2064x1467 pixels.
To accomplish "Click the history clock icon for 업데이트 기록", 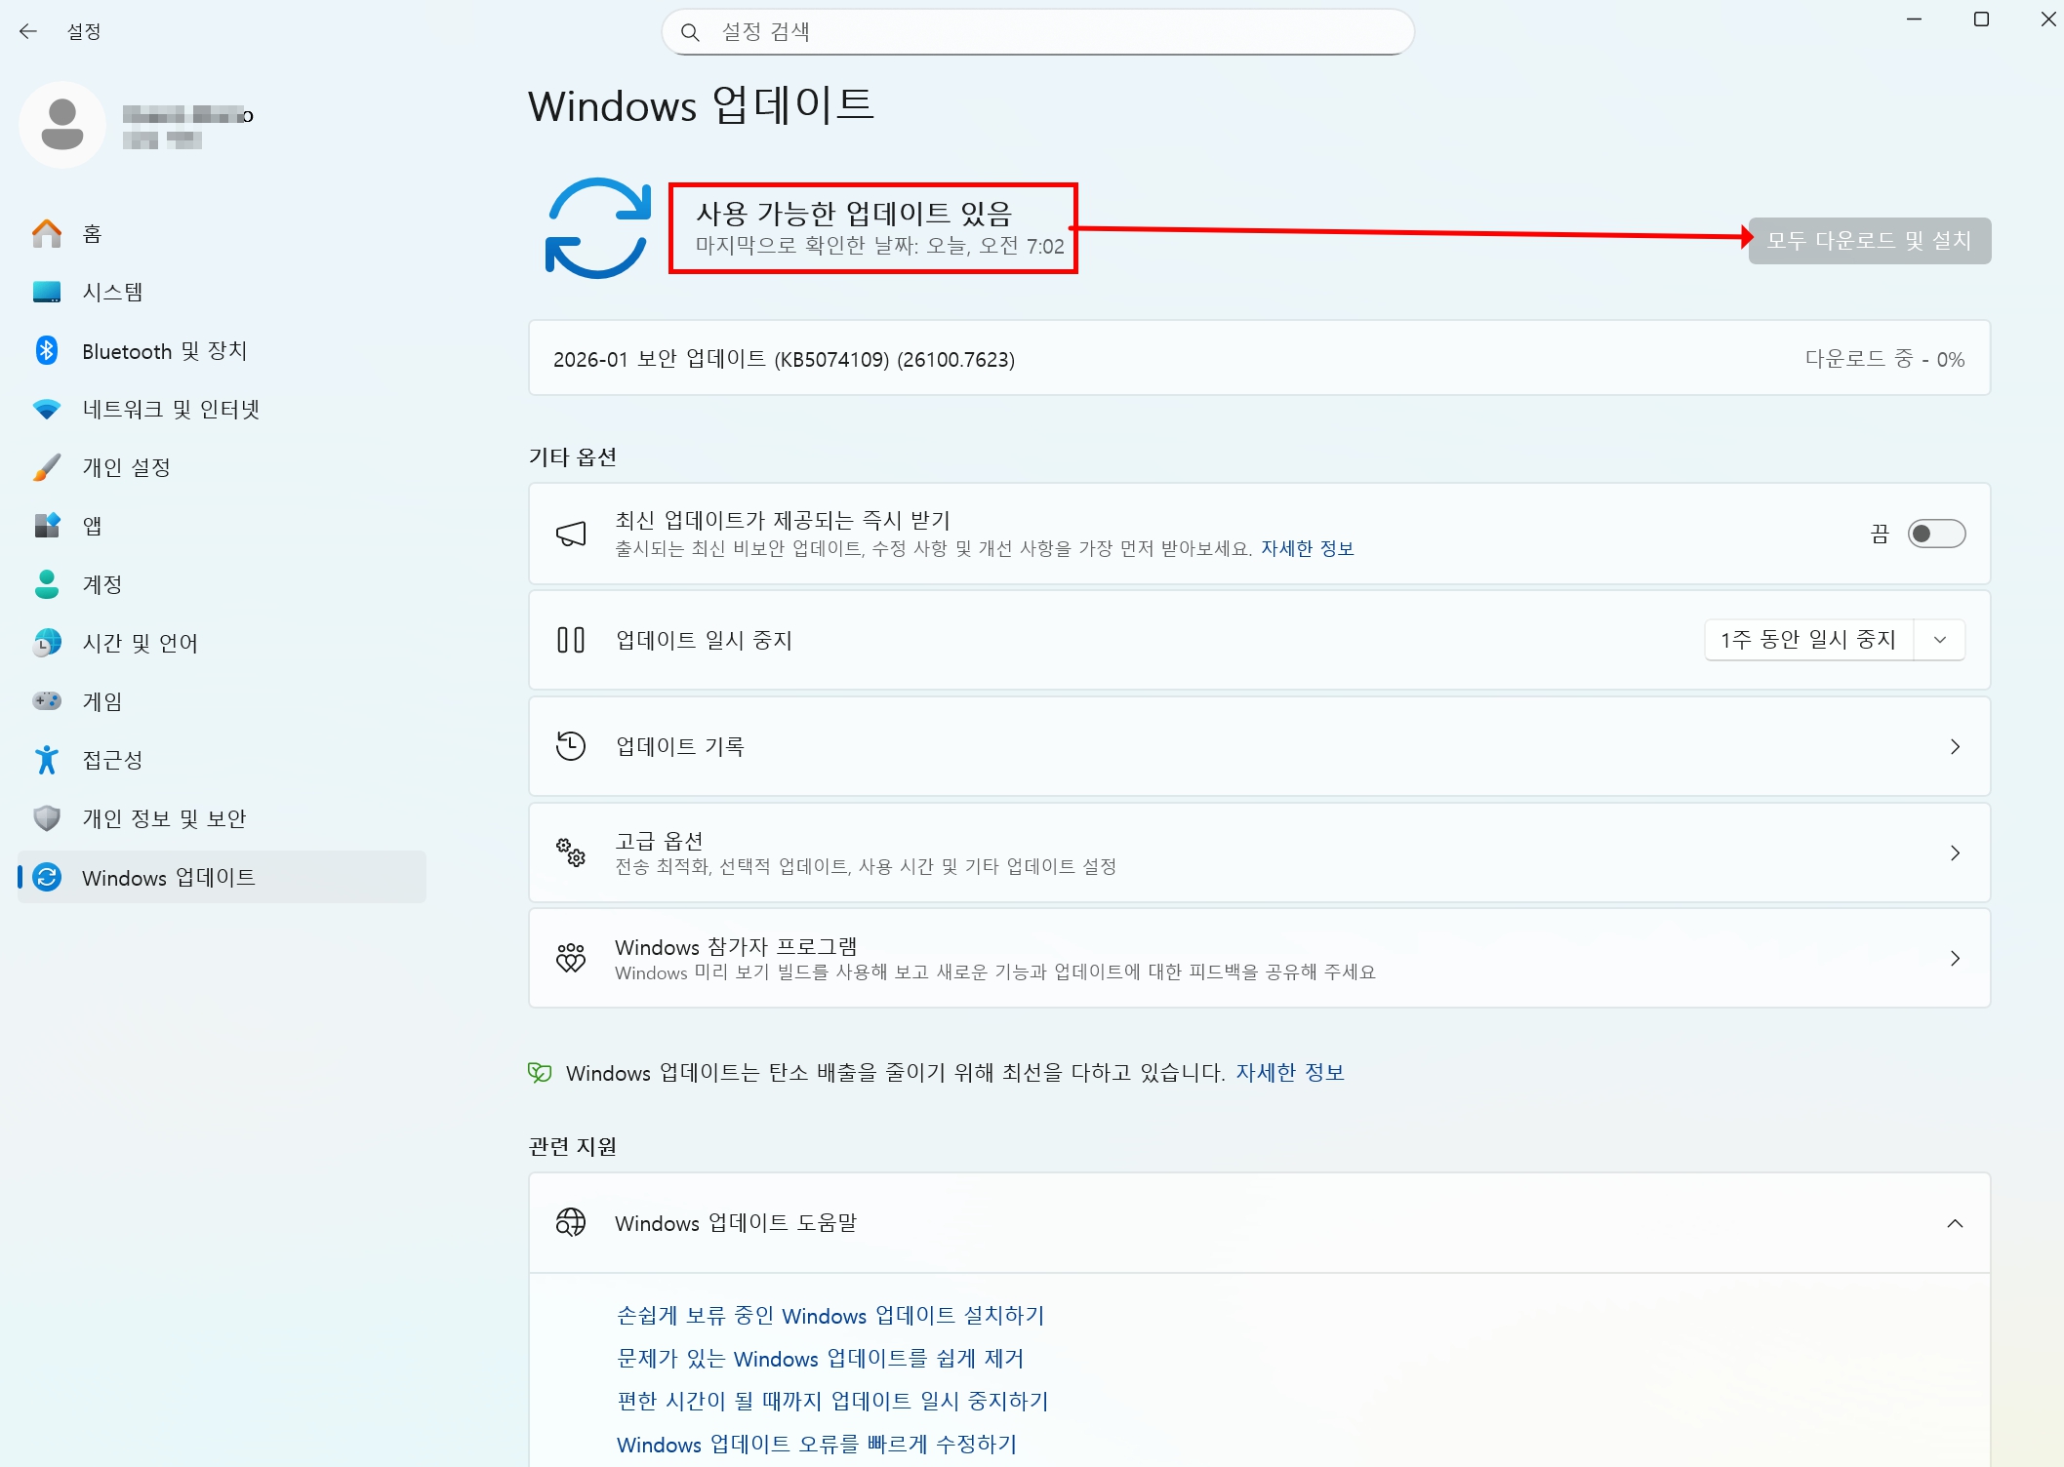I will (x=571, y=746).
